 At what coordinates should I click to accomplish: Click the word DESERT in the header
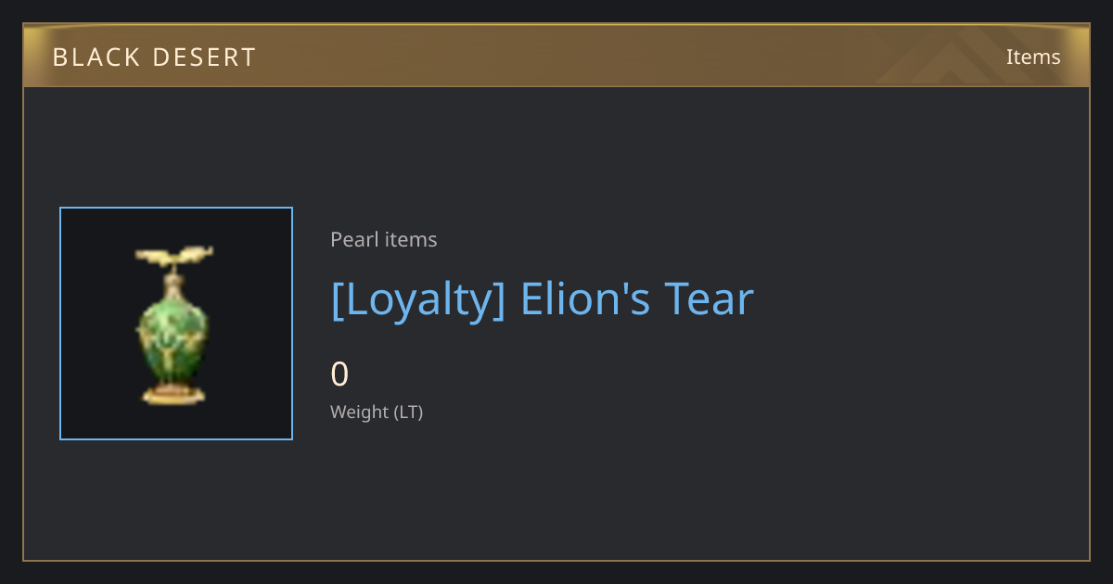click(x=207, y=57)
